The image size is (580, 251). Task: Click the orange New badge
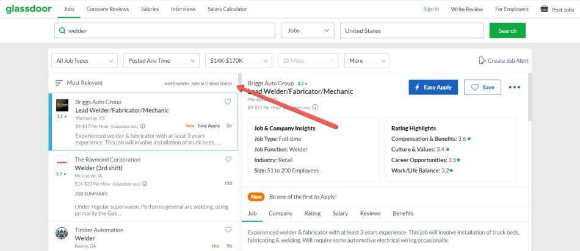(x=256, y=197)
